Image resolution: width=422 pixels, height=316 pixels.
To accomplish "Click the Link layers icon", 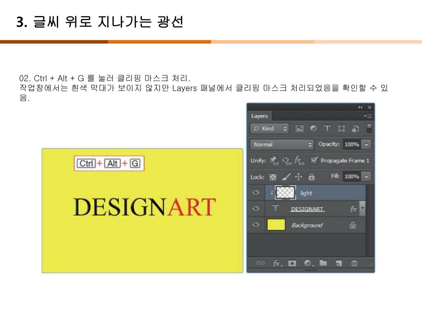I will click(x=260, y=263).
